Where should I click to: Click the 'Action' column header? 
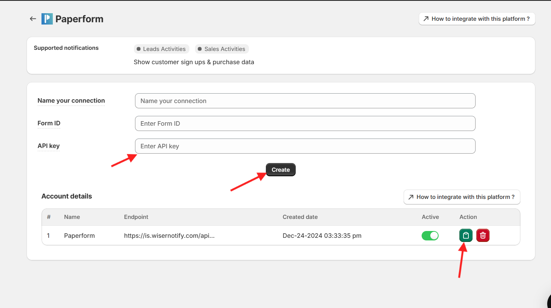pos(468,217)
